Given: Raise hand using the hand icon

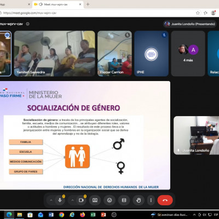Looking at the screenshot, I should pos(139,200).
